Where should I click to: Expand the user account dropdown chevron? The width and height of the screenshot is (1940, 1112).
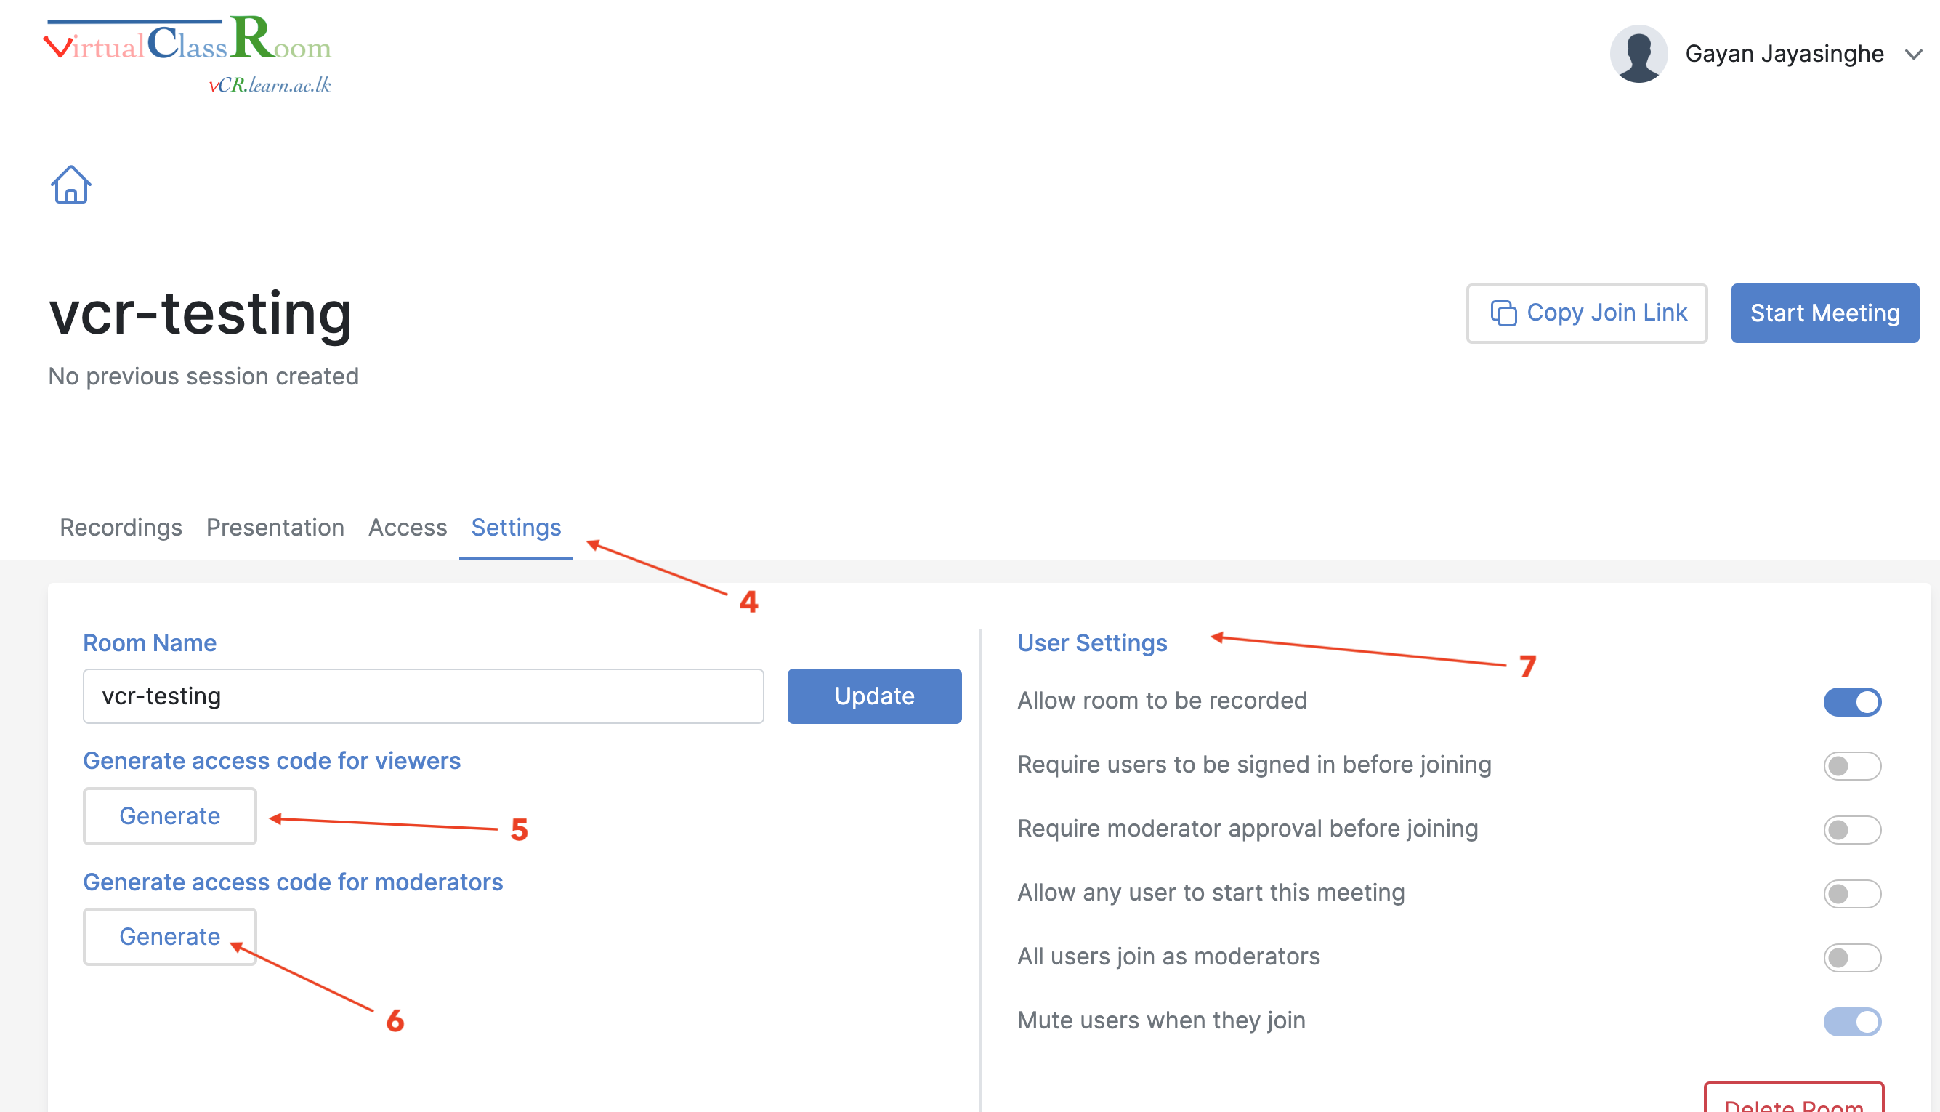pyautogui.click(x=1912, y=55)
